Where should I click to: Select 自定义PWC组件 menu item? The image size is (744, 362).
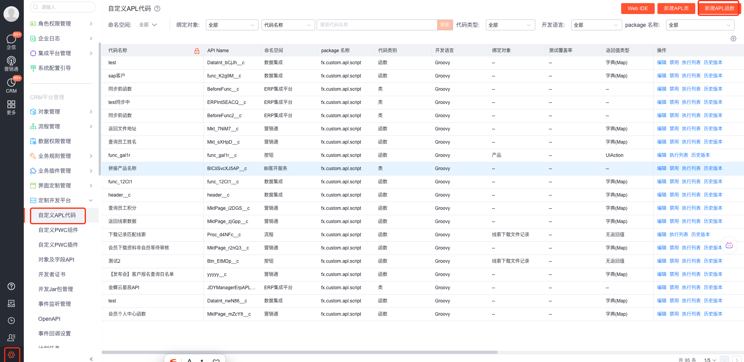point(58,230)
